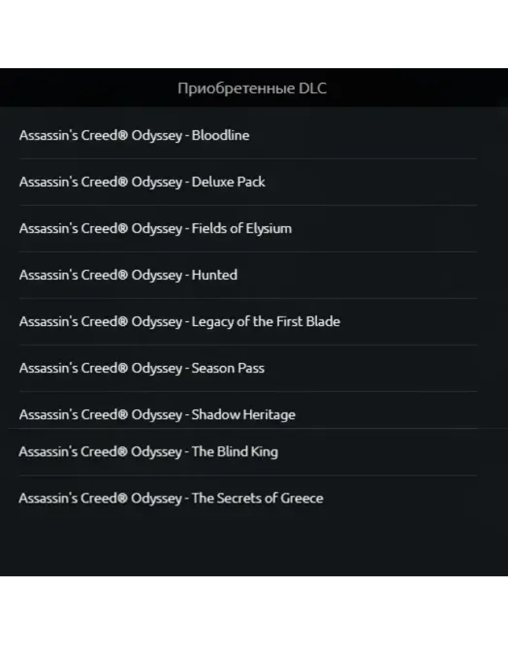Click the Secrets of Greece title text
The image size is (508, 645).
[257, 498]
